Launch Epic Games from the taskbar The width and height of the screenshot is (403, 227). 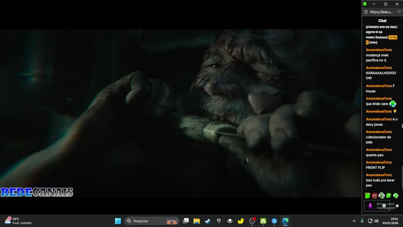[219, 221]
